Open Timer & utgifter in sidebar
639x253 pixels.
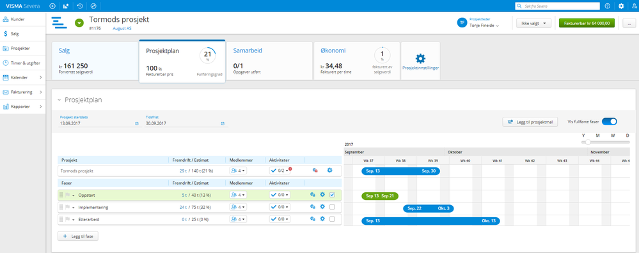click(x=22, y=63)
